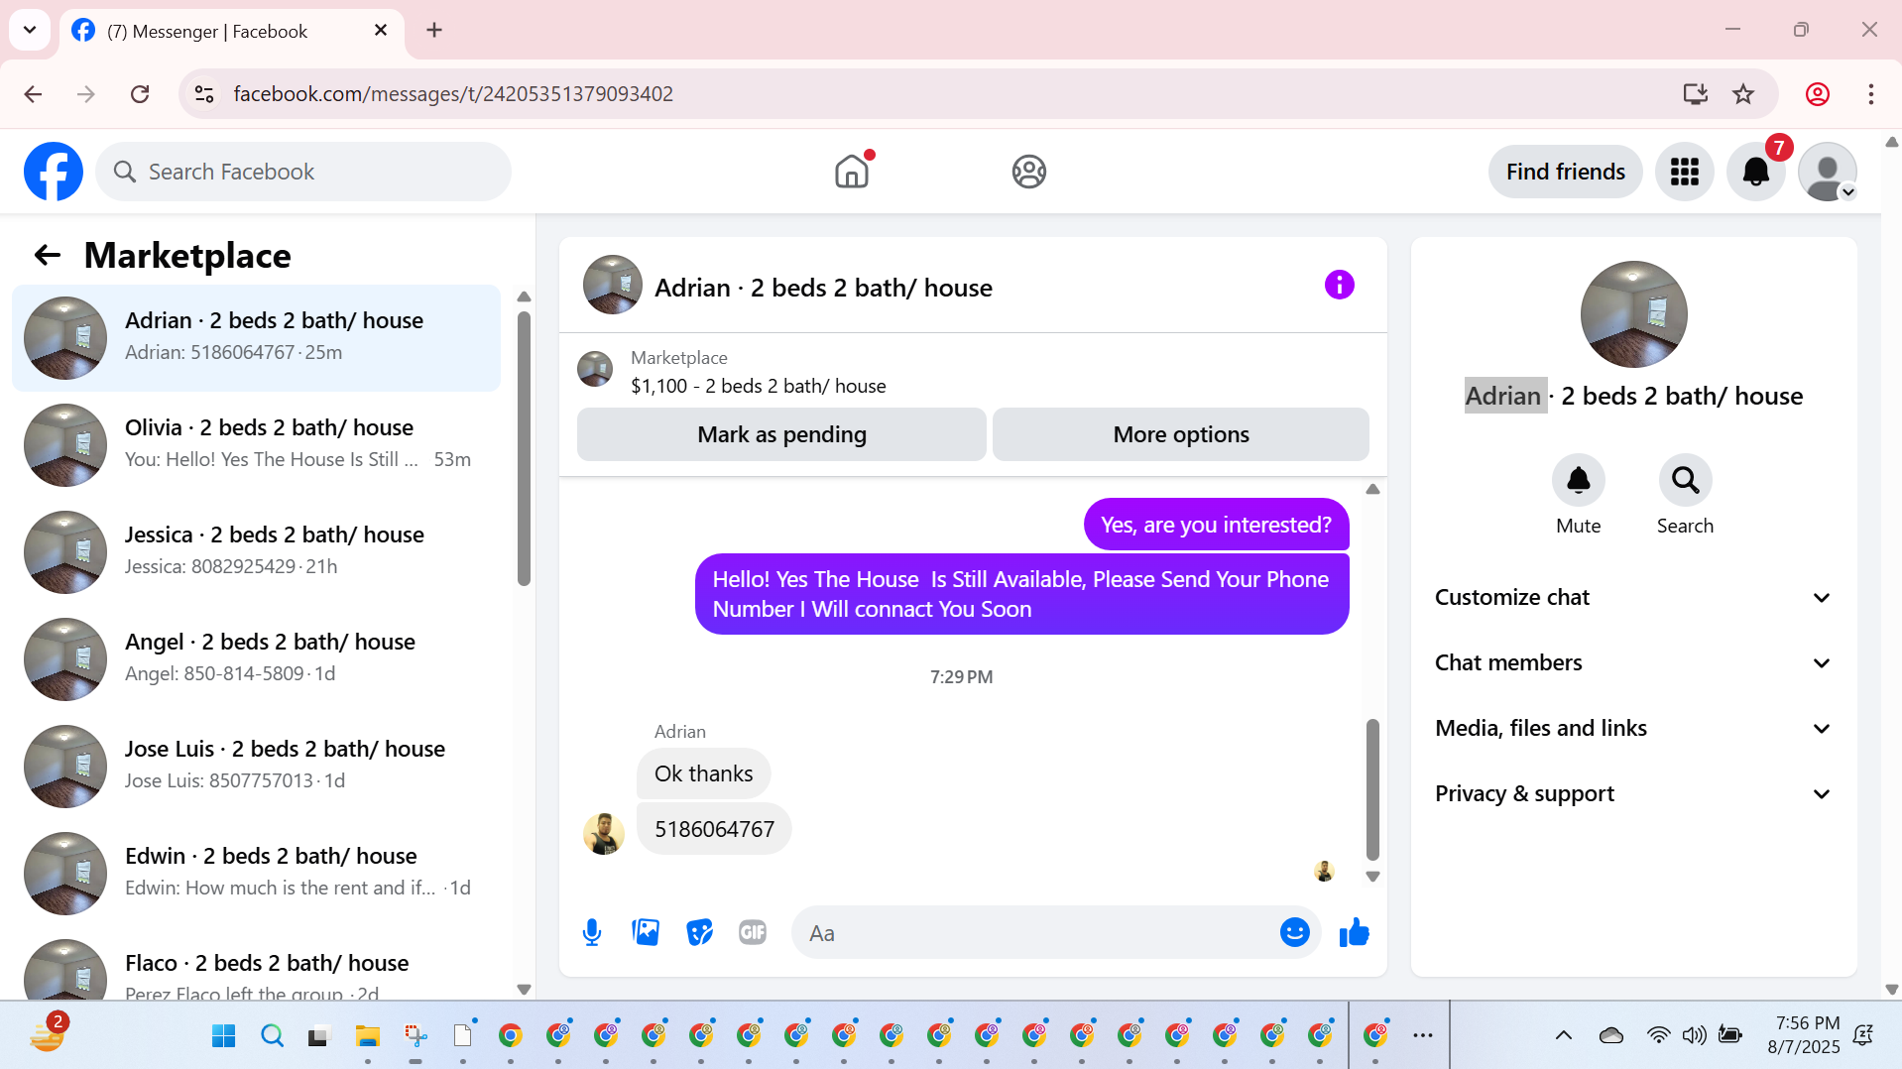Click the 5186064767 message bubble
1902x1069 pixels.
tap(714, 829)
